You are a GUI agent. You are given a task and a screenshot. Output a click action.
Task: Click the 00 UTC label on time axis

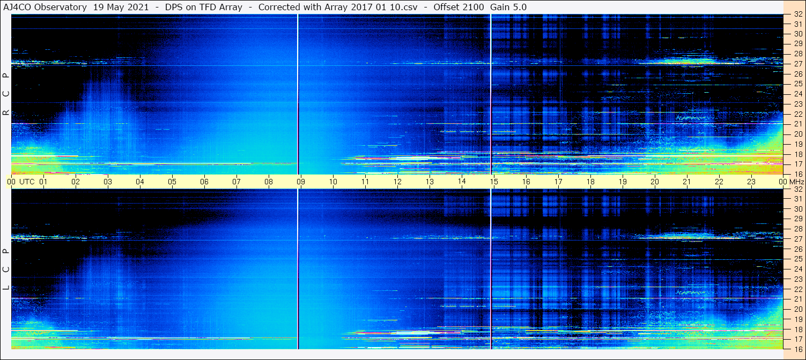pyautogui.click(x=20, y=182)
